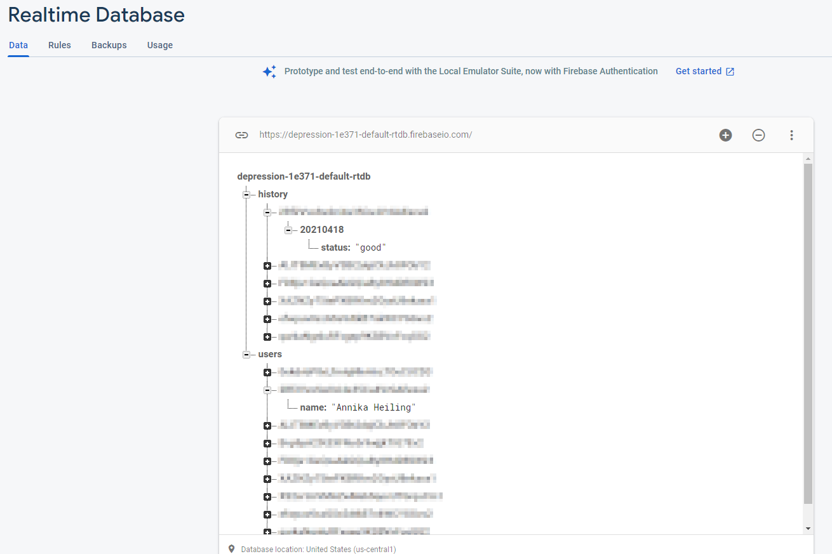
Task: Click the name key label
Action: 313,407
